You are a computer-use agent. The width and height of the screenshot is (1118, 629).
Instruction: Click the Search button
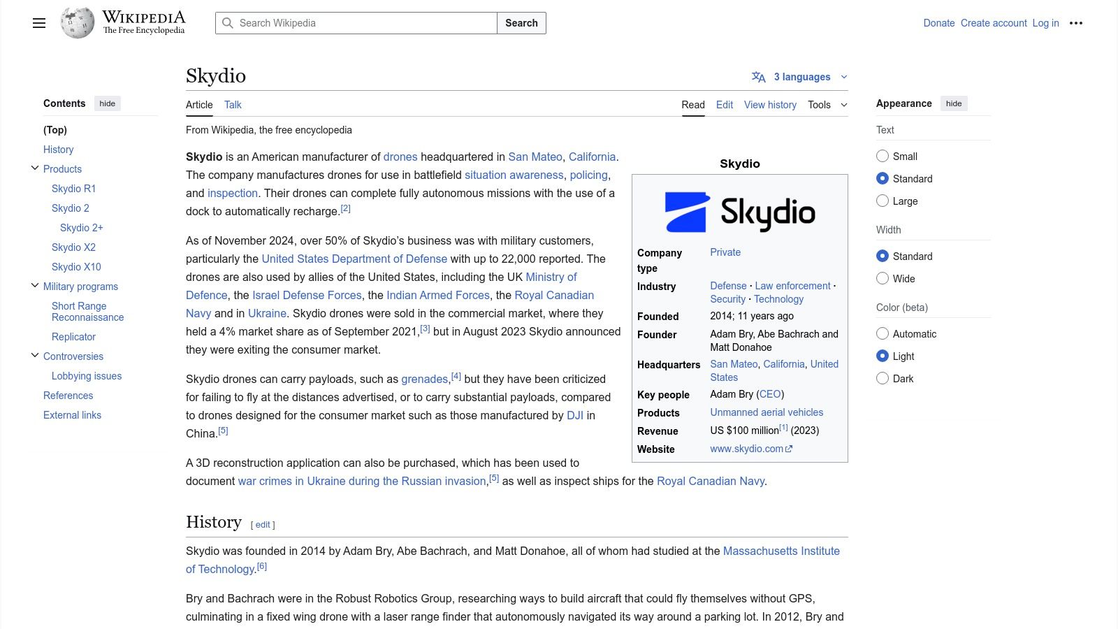521,23
